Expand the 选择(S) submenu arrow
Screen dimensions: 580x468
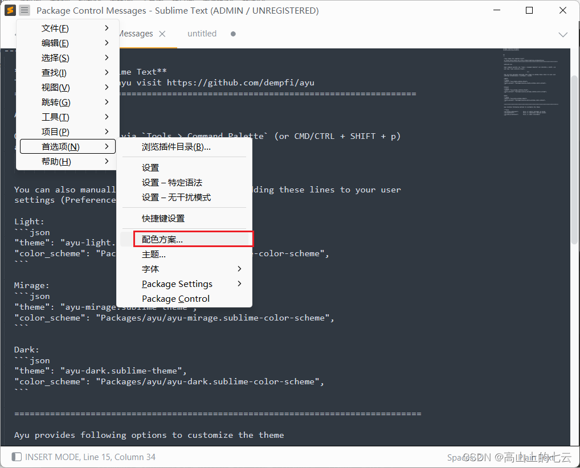coord(107,58)
